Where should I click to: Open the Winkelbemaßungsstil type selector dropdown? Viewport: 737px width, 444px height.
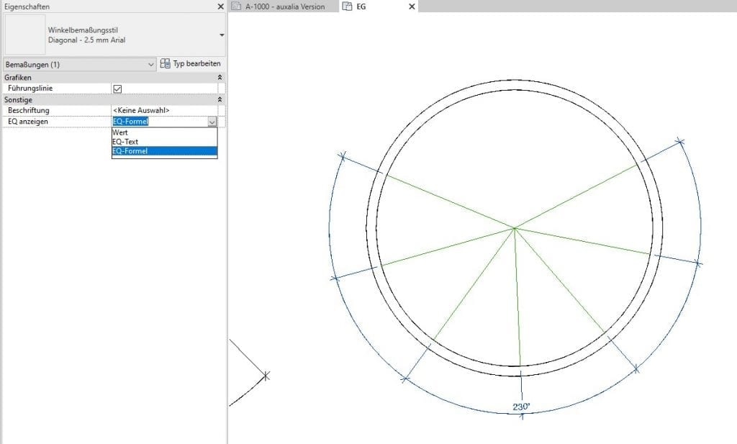tap(221, 35)
